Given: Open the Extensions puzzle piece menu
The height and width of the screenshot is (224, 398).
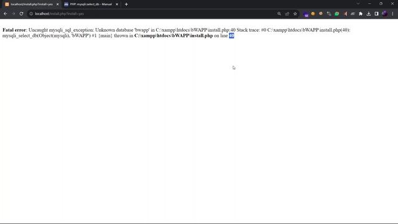Looking at the screenshot, I should click(361, 14).
